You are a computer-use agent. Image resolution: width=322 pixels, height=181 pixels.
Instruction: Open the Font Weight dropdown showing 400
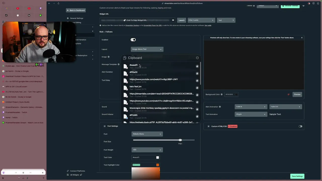(147, 150)
